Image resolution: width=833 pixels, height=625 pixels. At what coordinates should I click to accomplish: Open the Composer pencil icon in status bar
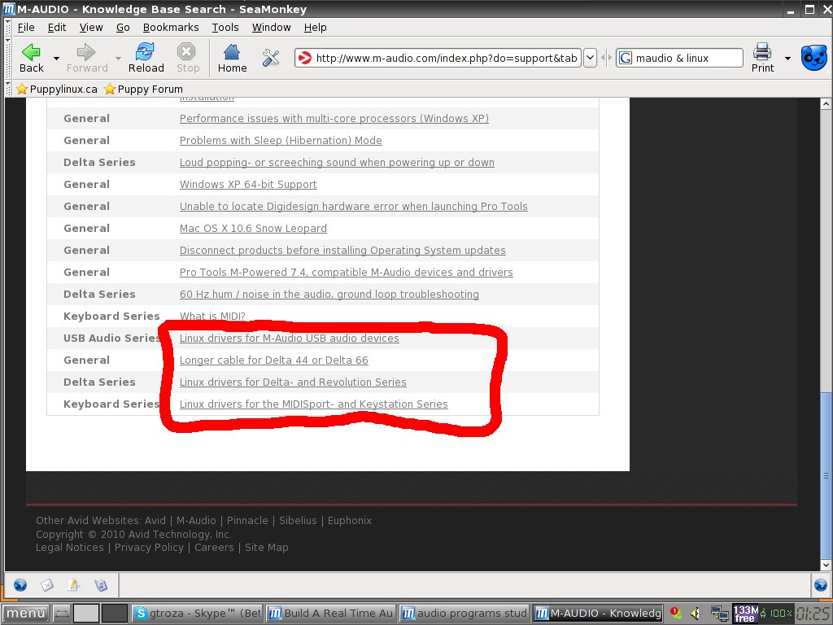(x=73, y=584)
